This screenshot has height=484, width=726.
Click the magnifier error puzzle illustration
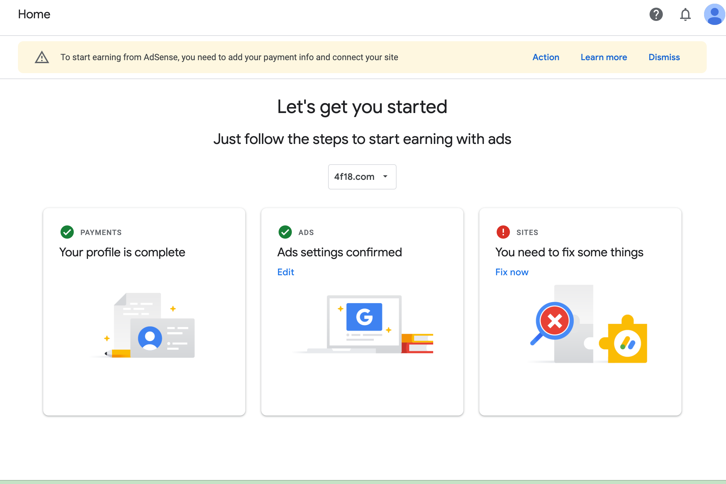pyautogui.click(x=588, y=324)
